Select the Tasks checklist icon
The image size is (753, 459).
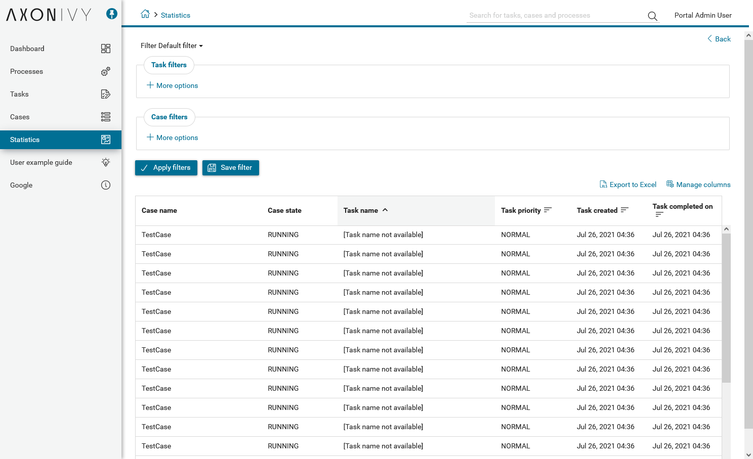[106, 94]
